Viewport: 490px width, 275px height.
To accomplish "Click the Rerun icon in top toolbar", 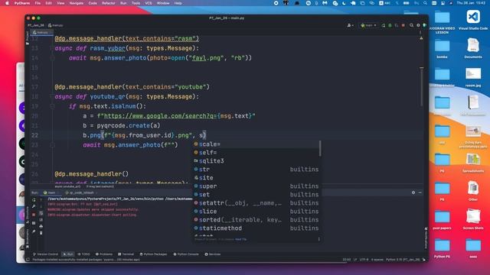I will coord(383,25).
